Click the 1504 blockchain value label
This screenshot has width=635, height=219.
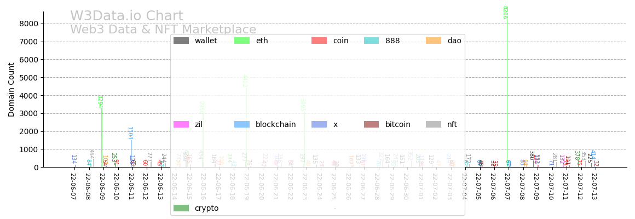pos(130,133)
